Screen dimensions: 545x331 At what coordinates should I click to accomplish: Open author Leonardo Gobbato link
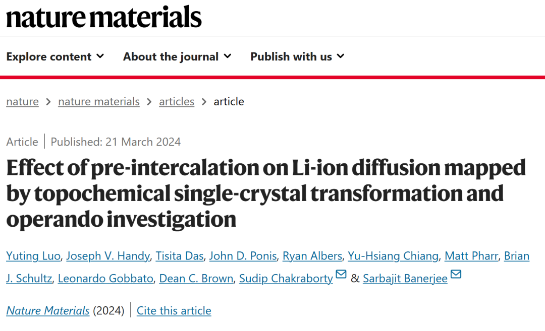pyautogui.click(x=105, y=279)
